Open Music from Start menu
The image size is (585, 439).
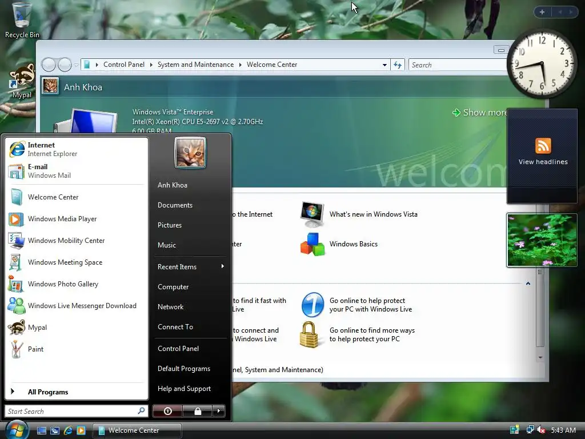pyautogui.click(x=191, y=245)
